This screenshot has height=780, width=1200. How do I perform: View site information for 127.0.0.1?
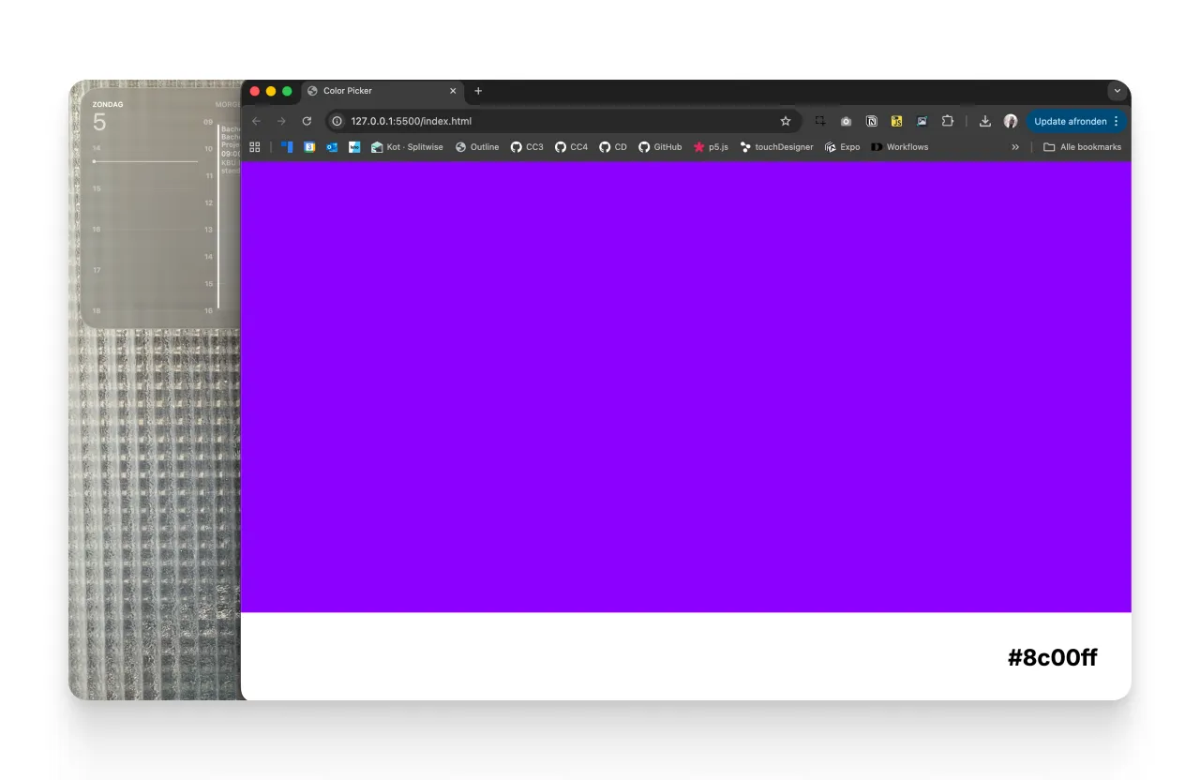coord(337,121)
